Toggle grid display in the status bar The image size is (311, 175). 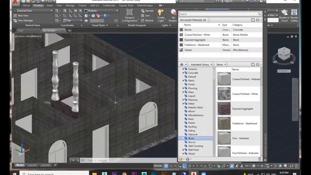(x=166, y=166)
